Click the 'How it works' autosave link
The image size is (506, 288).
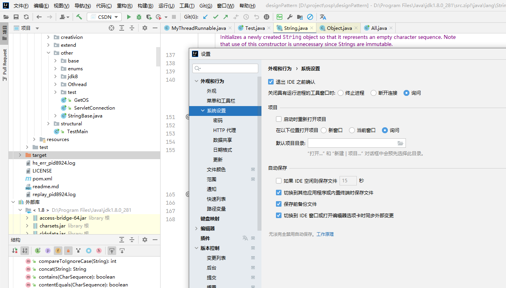(x=325, y=234)
